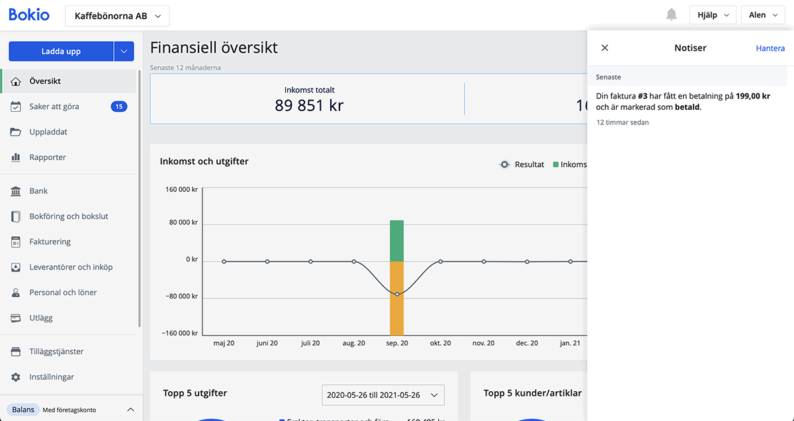Click the Uppladdat folder icon
The height and width of the screenshot is (421, 794).
click(x=17, y=132)
